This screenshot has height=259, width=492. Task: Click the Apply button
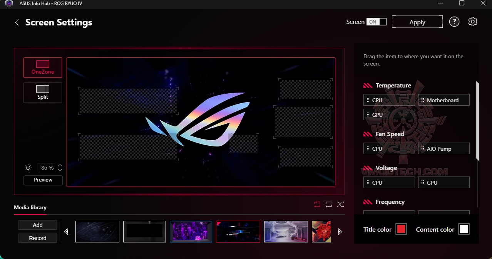(417, 22)
